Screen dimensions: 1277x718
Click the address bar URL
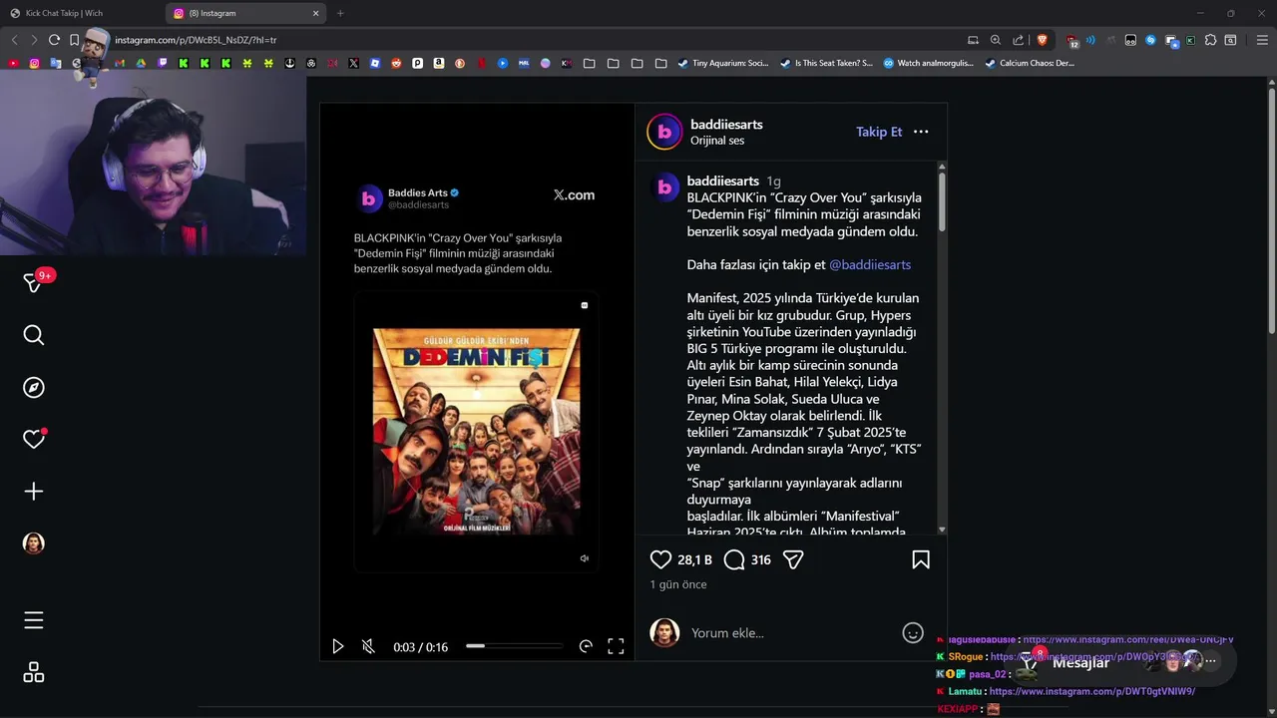pos(196,40)
